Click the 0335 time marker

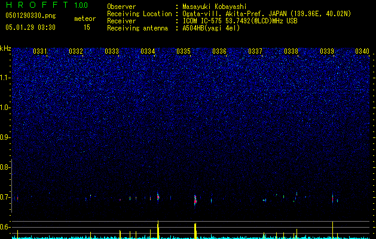(x=184, y=51)
